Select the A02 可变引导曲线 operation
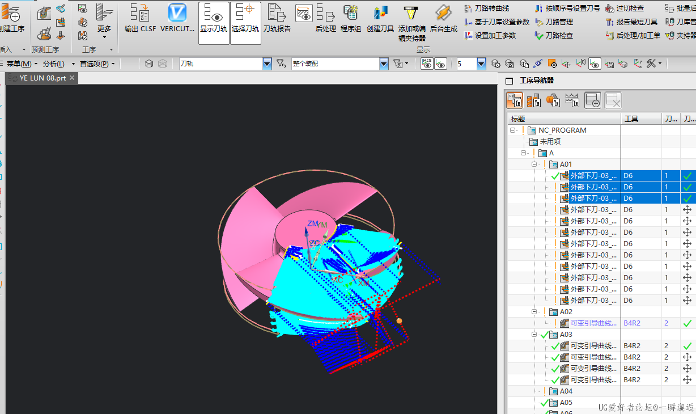696x414 pixels. [x=593, y=323]
